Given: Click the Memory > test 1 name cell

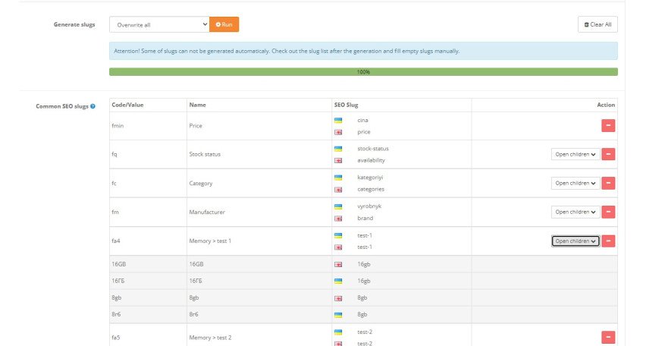Looking at the screenshot, I should point(259,241).
